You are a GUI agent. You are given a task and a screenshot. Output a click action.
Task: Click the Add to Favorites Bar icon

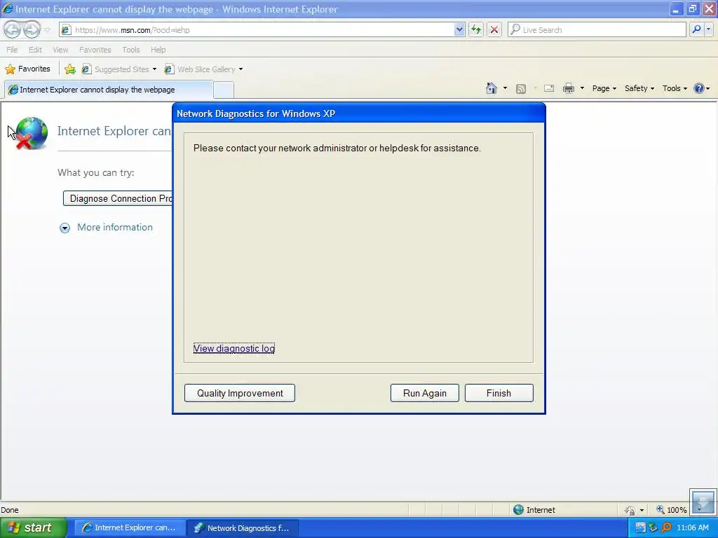tap(70, 69)
